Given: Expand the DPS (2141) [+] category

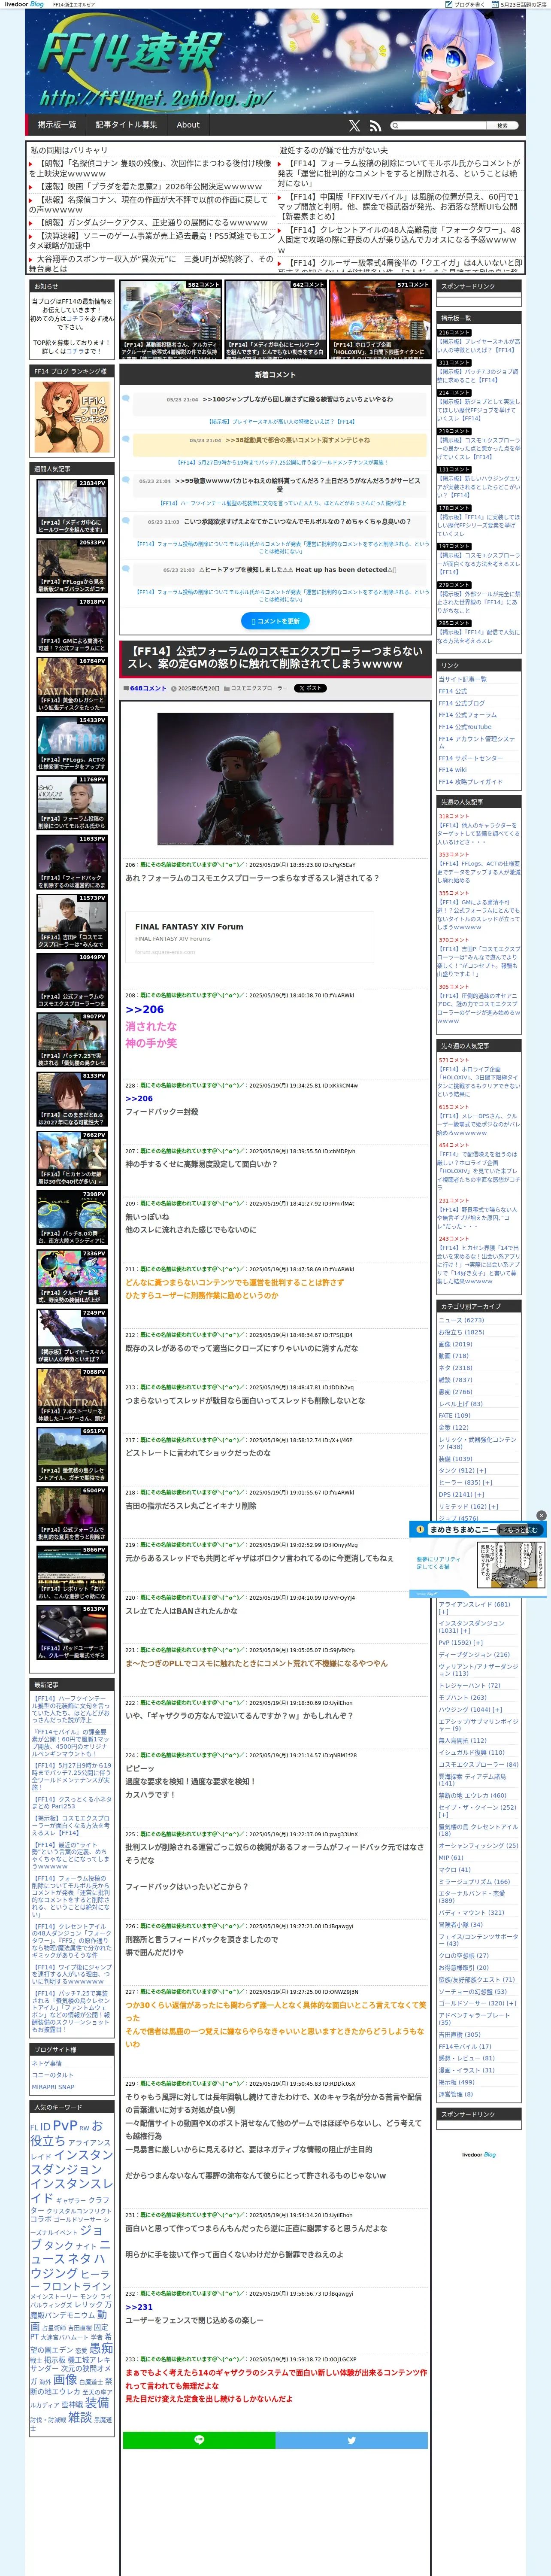Looking at the screenshot, I should tap(461, 1494).
